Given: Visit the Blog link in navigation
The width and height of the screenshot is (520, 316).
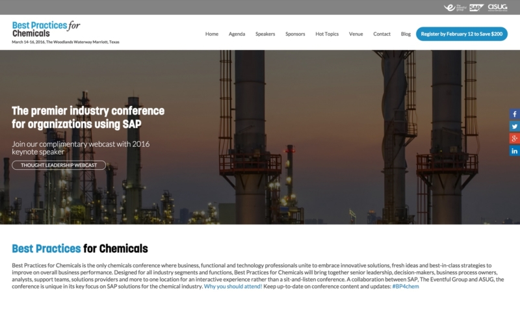Looking at the screenshot, I should tap(406, 34).
